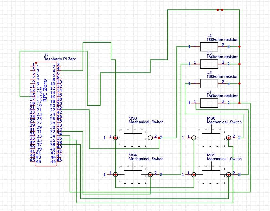The image size is (270, 211).
Task: Click the 'U1' designator label
Action: click(209, 92)
